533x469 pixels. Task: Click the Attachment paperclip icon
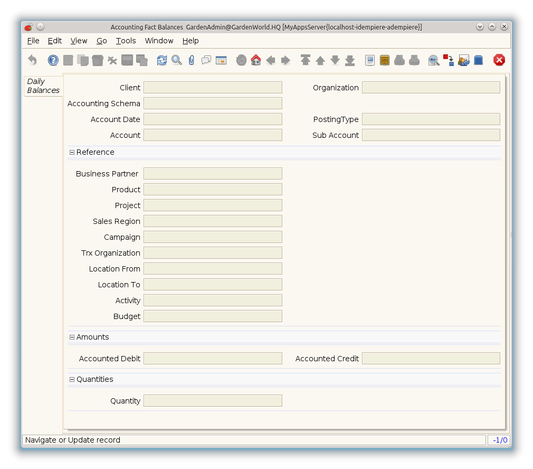191,60
